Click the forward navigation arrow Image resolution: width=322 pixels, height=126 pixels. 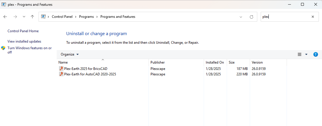[x=15, y=17]
